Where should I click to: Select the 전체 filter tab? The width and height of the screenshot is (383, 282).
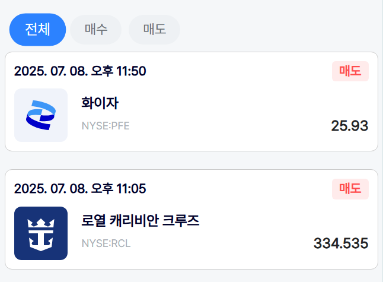(x=37, y=30)
